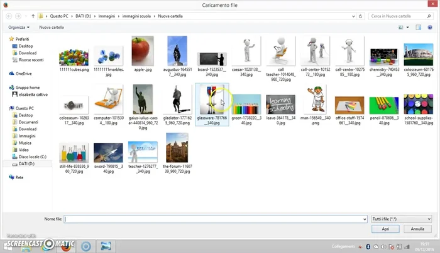Click the Up one level arrow
This screenshot has height=253, width=440.
[33, 16]
